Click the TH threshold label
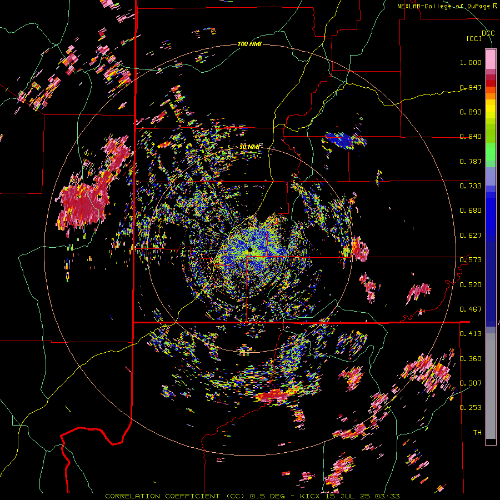500x500 pixels. (477, 433)
